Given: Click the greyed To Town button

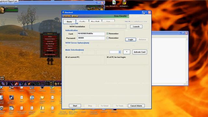Looking at the screenshot, I should [x=120, y=106].
